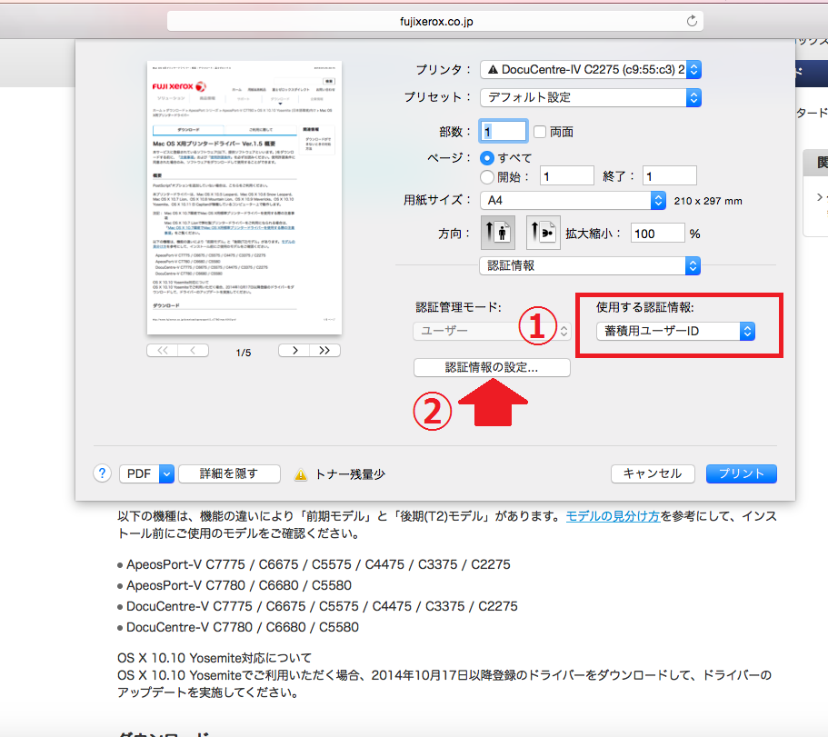The width and height of the screenshot is (828, 737).
Task: Select the すべて pages radio button
Action: click(486, 158)
